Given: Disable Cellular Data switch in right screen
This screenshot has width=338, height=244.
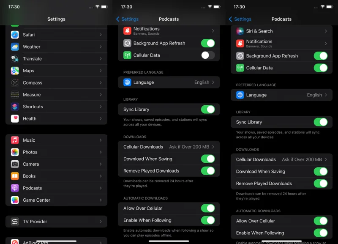Looking at the screenshot, I should click(x=321, y=68).
